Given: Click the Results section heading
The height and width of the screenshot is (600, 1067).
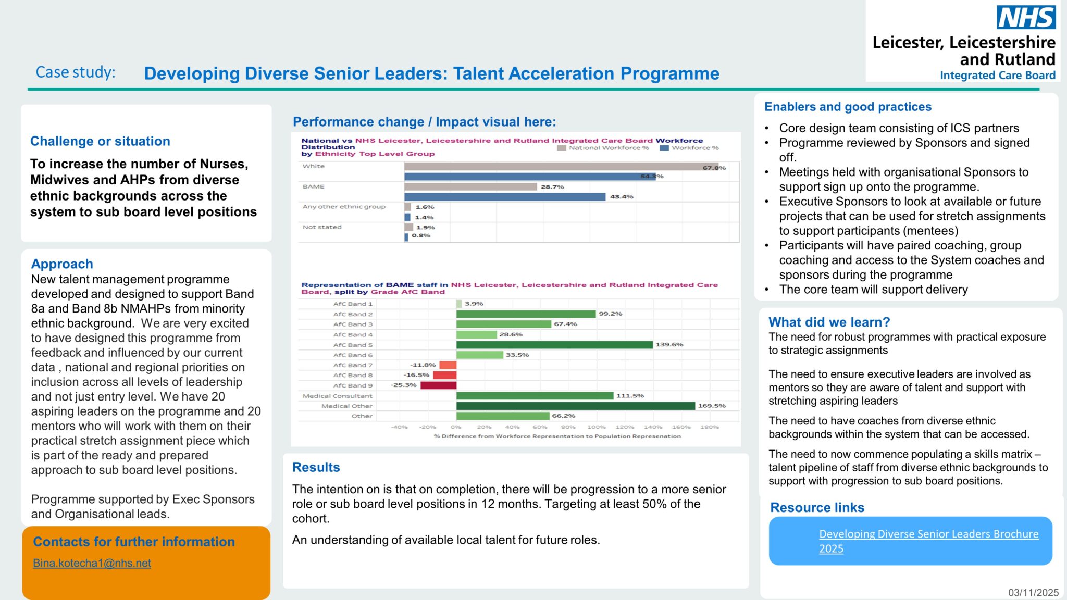Looking at the screenshot, I should 316,467.
